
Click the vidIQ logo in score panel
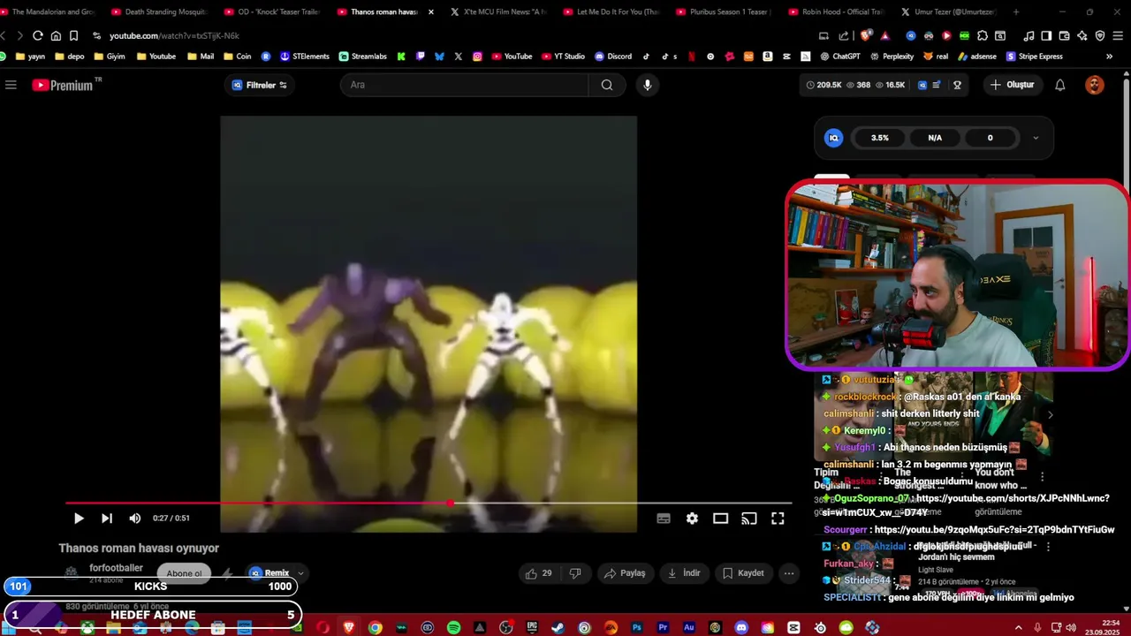click(x=833, y=138)
